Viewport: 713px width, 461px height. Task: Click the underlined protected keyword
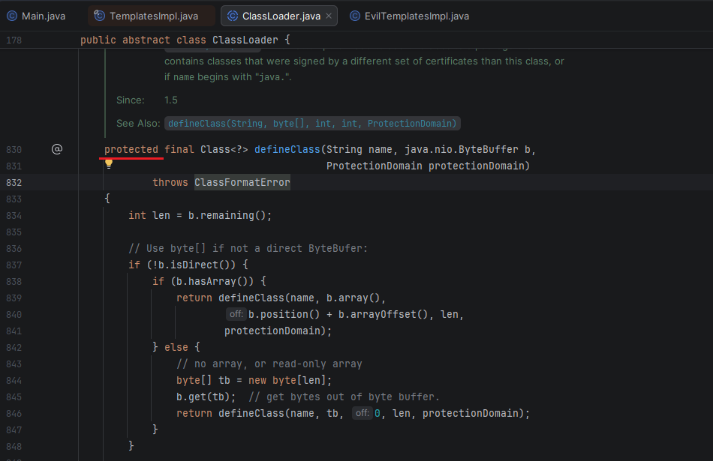tap(131, 149)
